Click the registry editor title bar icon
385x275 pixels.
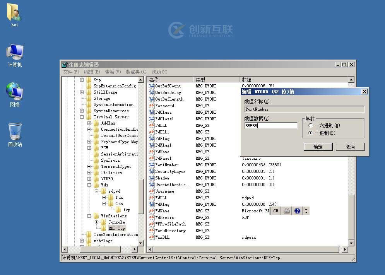[x=65, y=65]
